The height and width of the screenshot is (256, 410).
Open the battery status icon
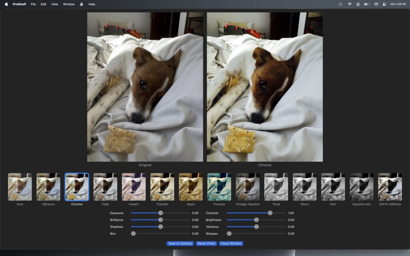(367, 4)
